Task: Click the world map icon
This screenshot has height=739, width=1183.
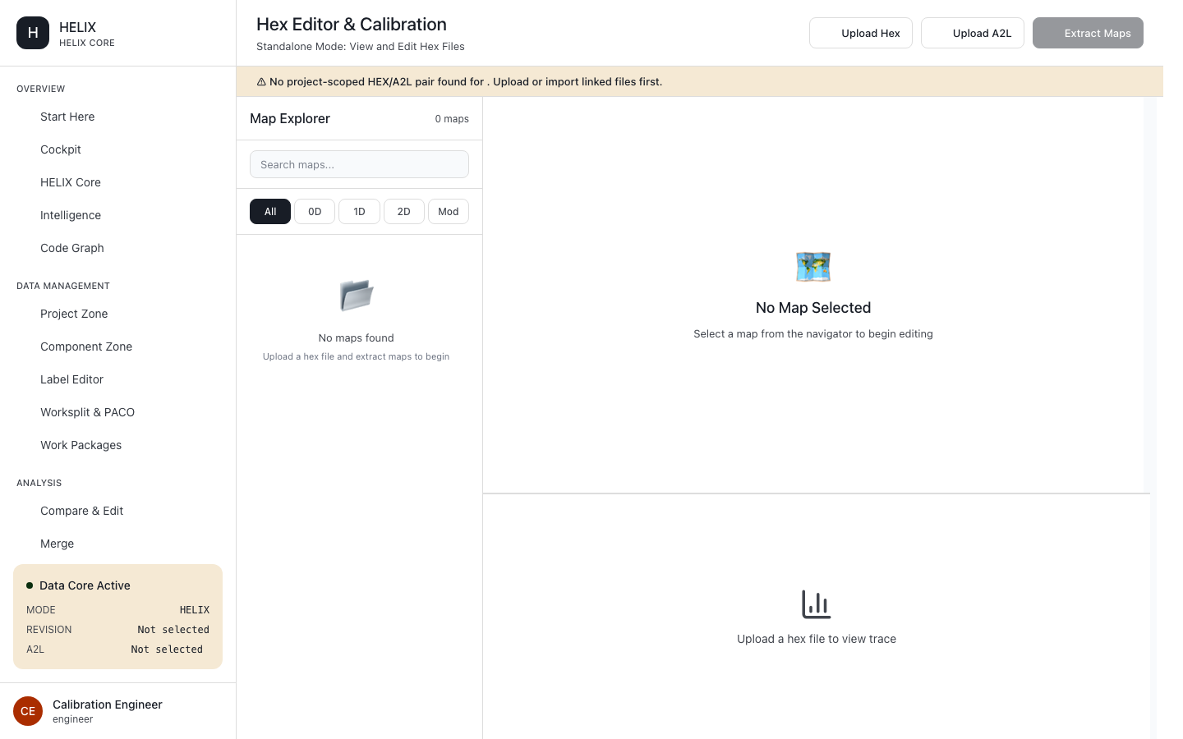Action: coord(813,267)
